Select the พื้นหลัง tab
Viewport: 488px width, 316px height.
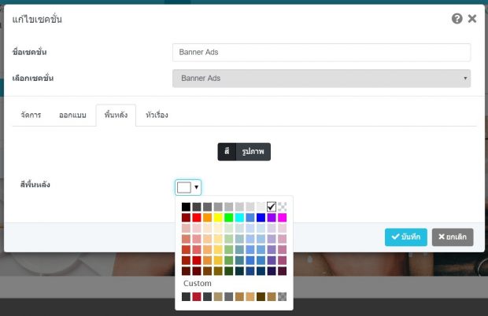click(116, 116)
